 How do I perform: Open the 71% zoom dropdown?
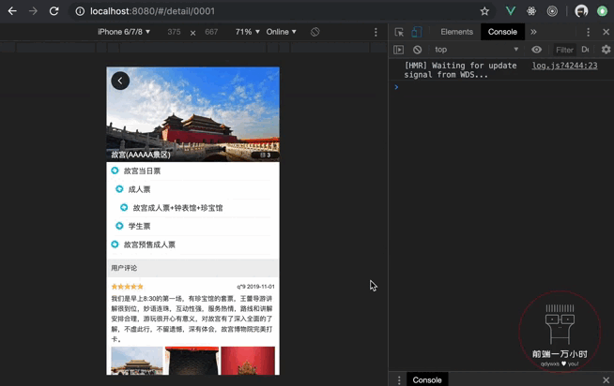pos(247,32)
